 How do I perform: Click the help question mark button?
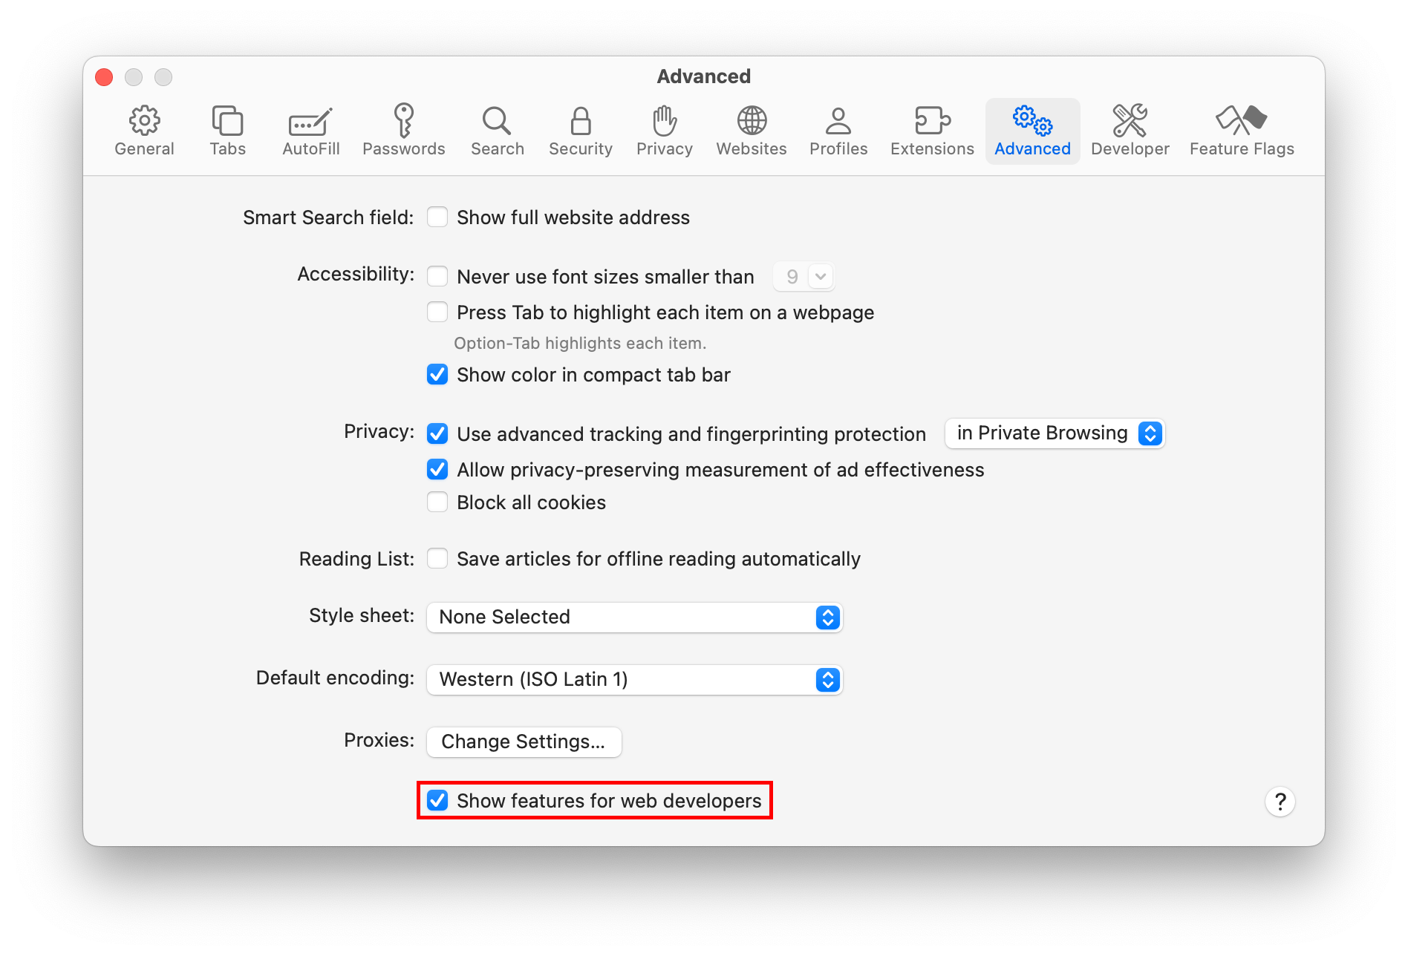pos(1280,802)
